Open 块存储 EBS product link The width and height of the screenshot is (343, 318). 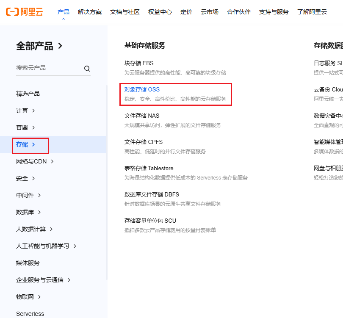139,63
